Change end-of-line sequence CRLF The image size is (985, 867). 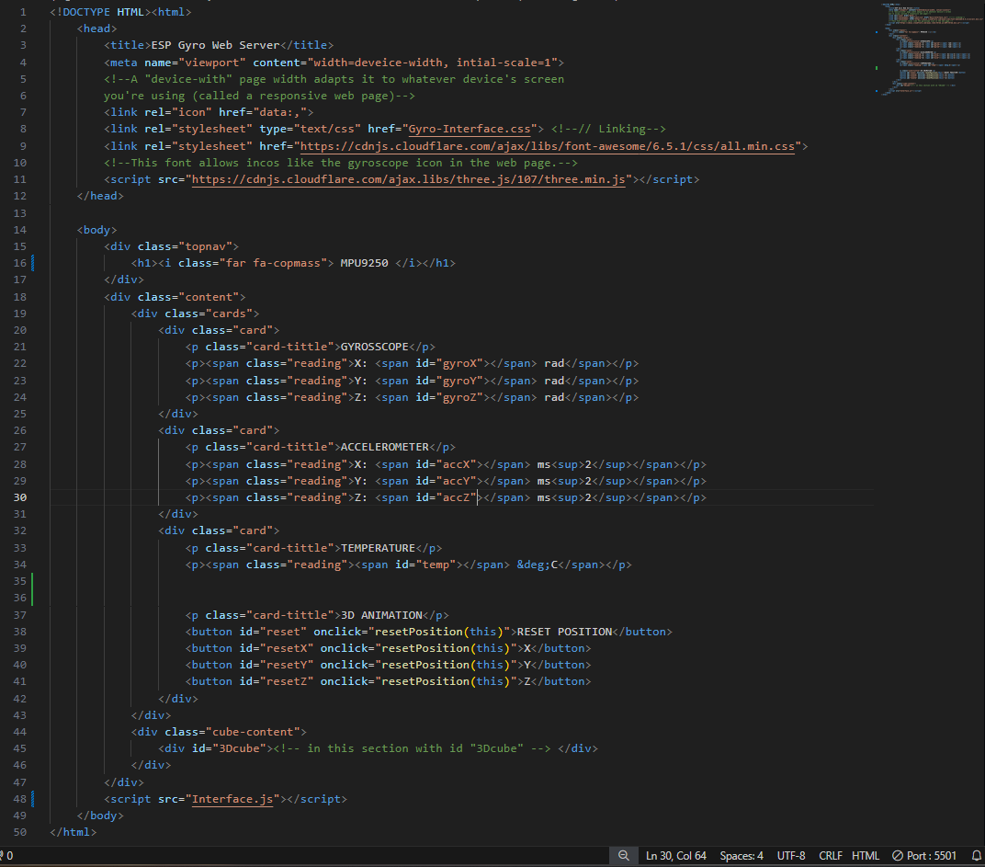pos(831,856)
